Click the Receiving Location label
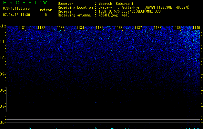Viewport: 203px width, 129px height. coord(75,7)
